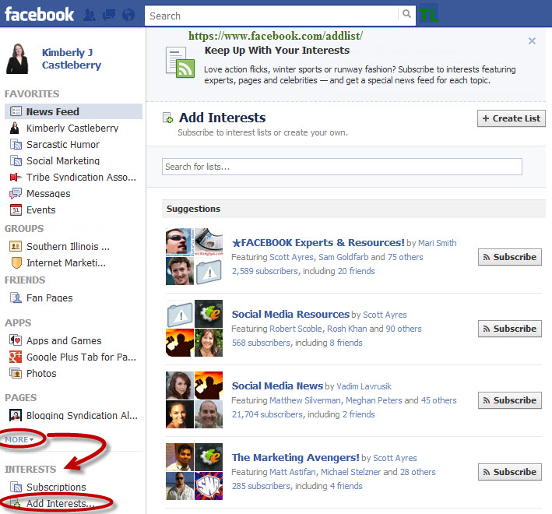Click the Create List button
This screenshot has height=514, width=552.
512,118
